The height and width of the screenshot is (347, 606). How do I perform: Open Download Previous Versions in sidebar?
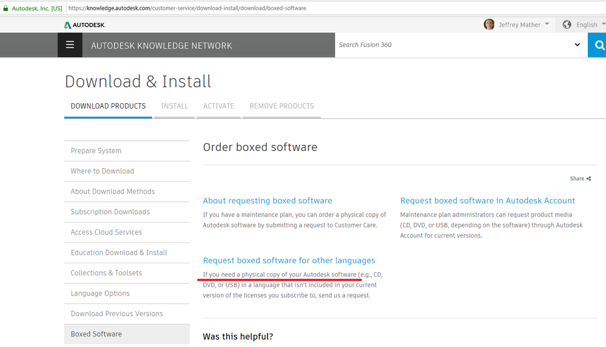[x=127, y=314]
